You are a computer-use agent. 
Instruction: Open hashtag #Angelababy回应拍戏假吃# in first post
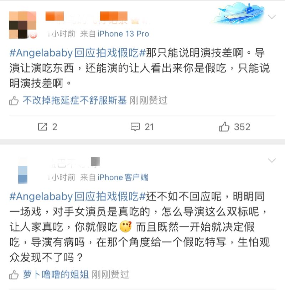click(x=78, y=53)
